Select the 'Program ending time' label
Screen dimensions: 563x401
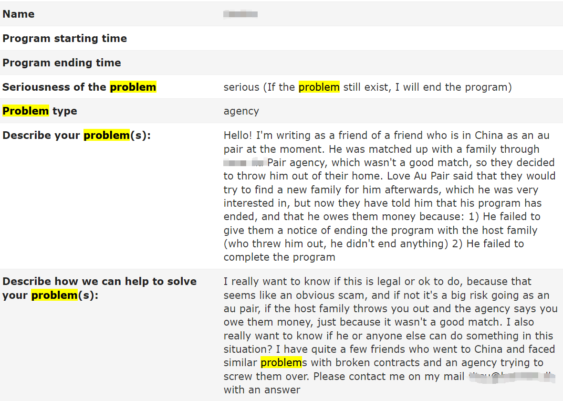coord(62,63)
